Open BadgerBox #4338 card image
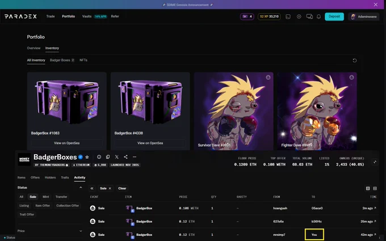Image resolution: width=386 pixels, height=241 pixels. pyautogui.click(x=150, y=101)
